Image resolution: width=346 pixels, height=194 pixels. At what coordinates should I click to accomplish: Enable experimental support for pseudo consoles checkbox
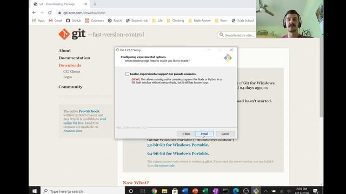click(128, 74)
